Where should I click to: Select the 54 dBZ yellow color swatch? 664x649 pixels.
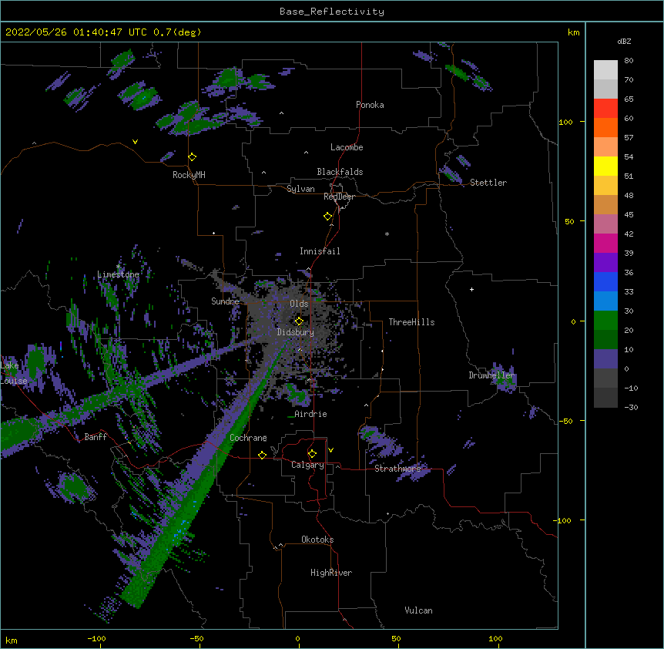[605, 166]
